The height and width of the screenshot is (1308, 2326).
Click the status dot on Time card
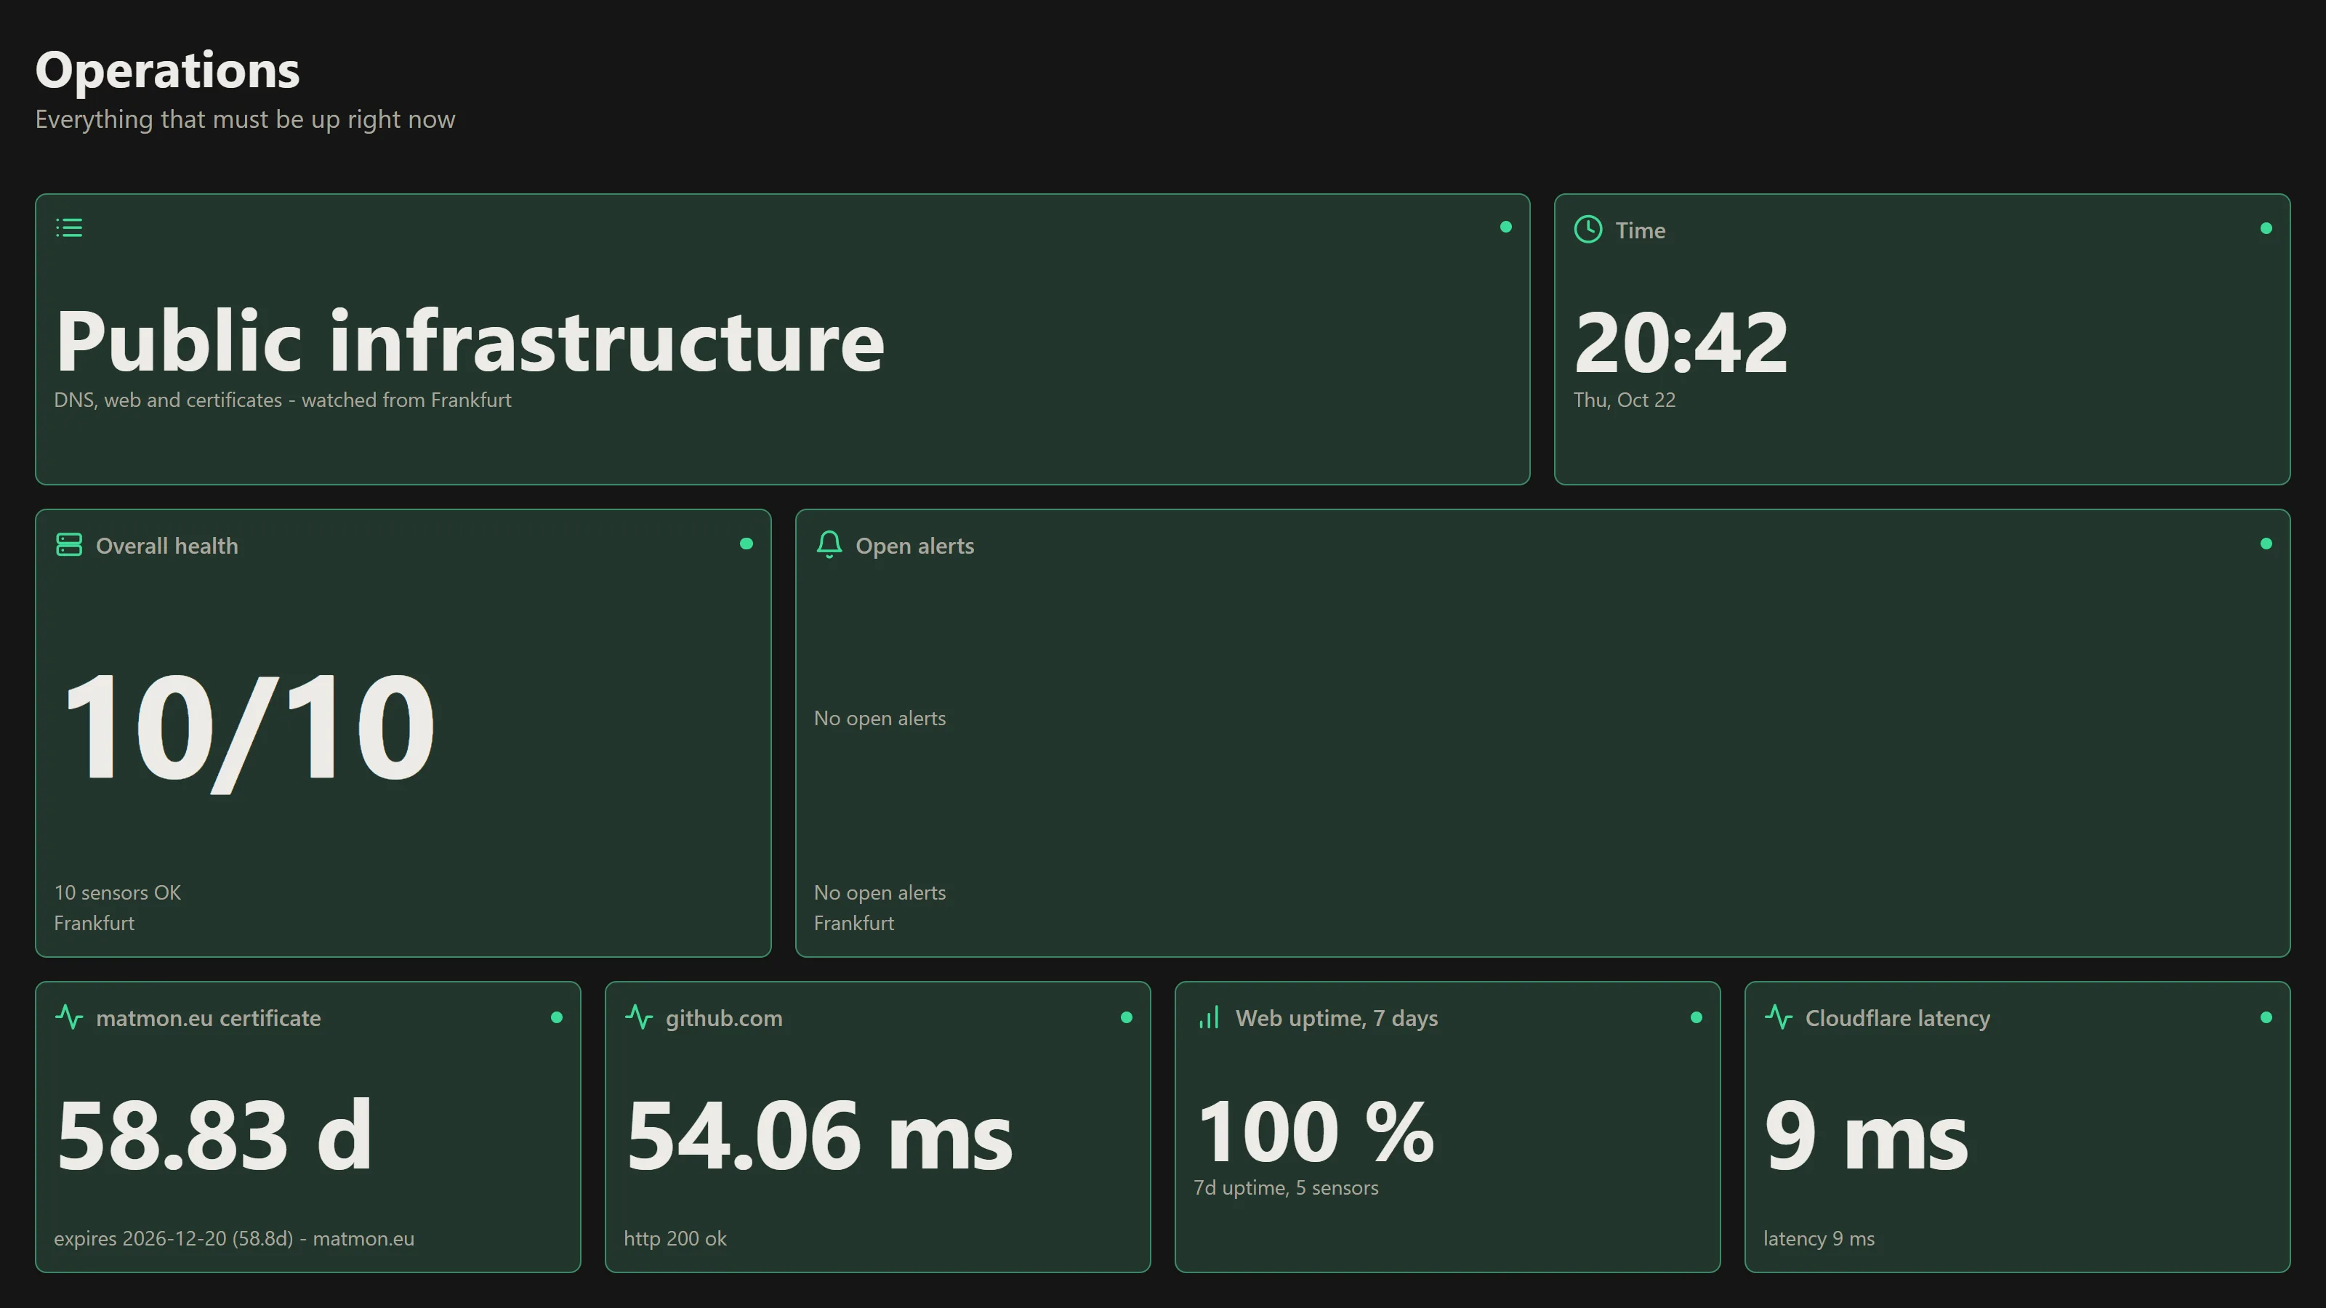(x=2266, y=228)
